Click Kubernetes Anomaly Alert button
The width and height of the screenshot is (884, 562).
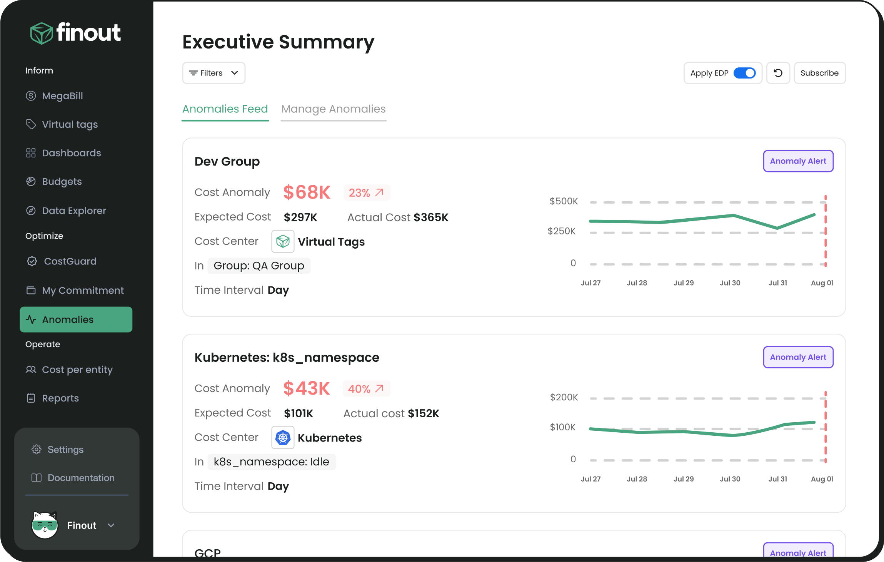coord(797,357)
